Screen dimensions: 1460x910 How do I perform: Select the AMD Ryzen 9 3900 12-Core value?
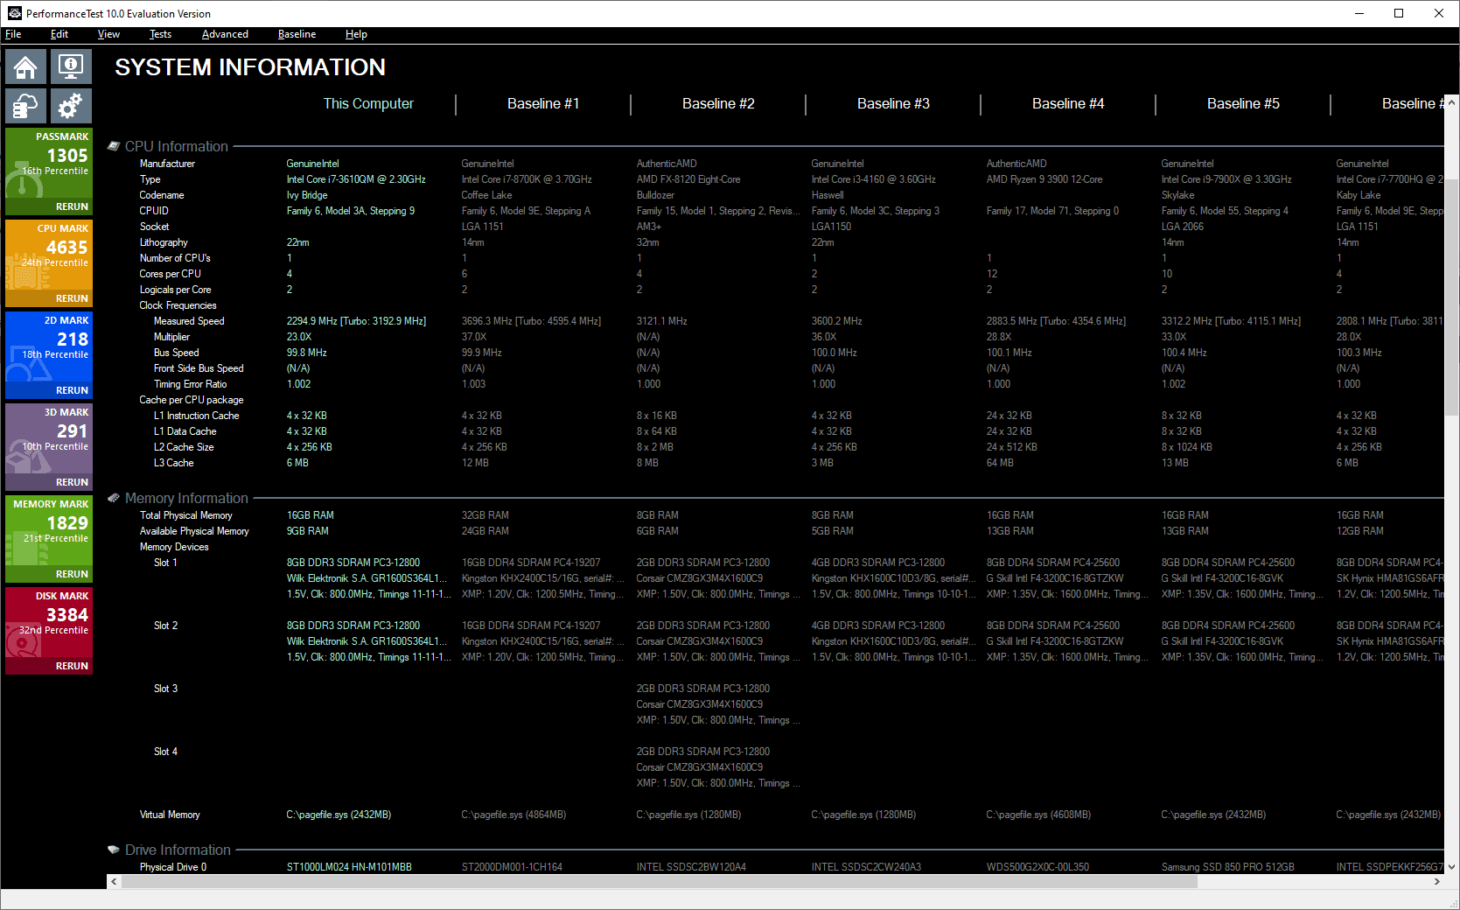click(x=1044, y=179)
